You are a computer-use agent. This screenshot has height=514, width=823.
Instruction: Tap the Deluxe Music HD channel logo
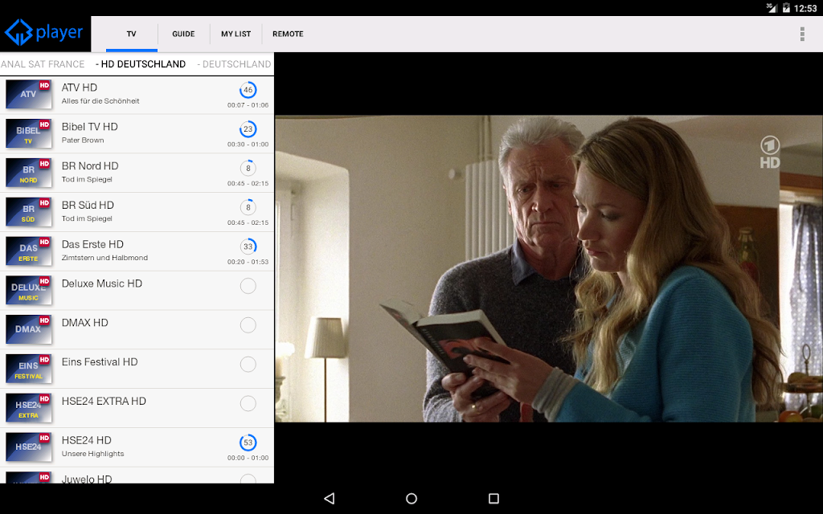click(x=29, y=291)
